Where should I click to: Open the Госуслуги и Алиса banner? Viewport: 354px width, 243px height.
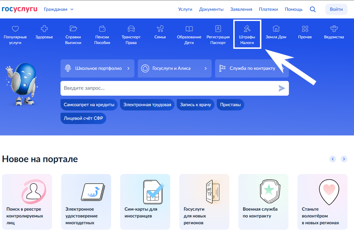coord(175,68)
